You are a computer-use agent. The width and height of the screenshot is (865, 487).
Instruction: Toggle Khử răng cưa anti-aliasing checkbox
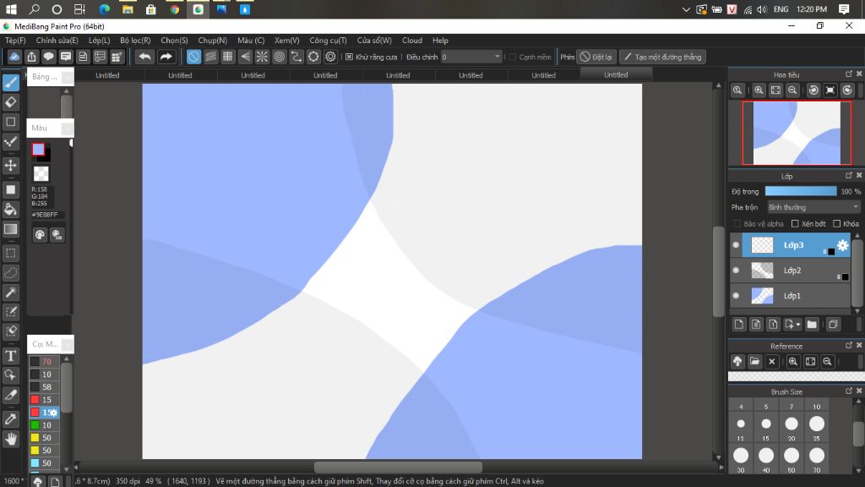point(349,57)
